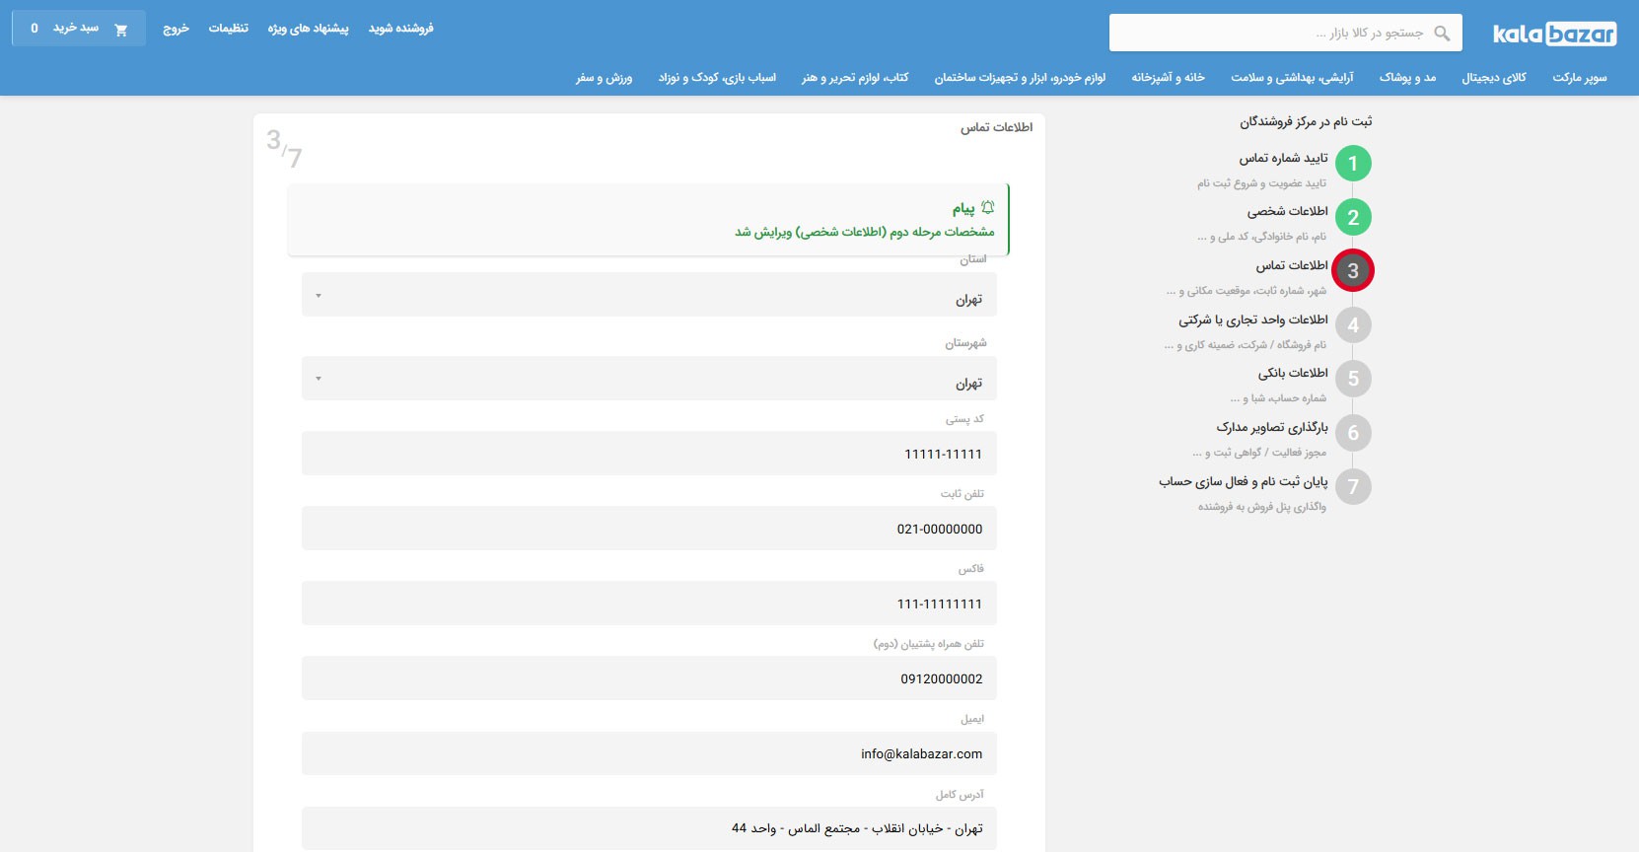This screenshot has width=1639, height=852.
Task: Open آرایشی، بهداشتی و سلامت menu
Action: coord(1292,78)
